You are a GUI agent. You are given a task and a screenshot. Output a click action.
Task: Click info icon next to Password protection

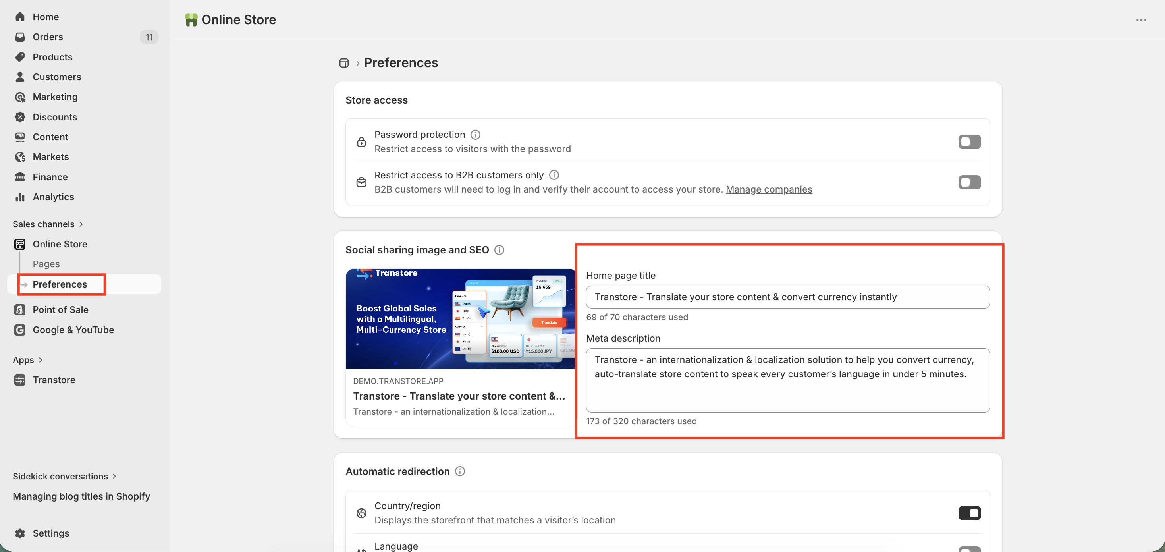[475, 134]
